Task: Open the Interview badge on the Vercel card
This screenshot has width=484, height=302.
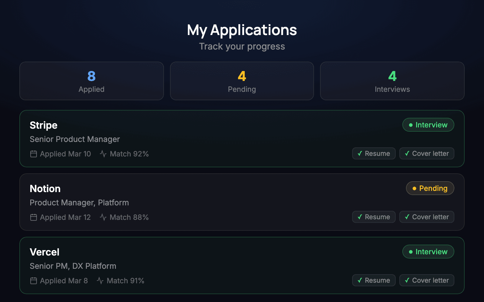Action: pyautogui.click(x=428, y=252)
